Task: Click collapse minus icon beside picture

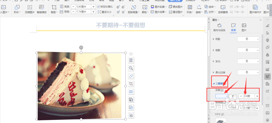Action: tap(131, 54)
